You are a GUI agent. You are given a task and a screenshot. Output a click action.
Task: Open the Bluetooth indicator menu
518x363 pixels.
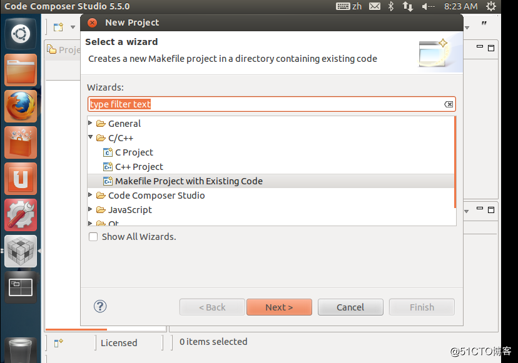(x=391, y=6)
